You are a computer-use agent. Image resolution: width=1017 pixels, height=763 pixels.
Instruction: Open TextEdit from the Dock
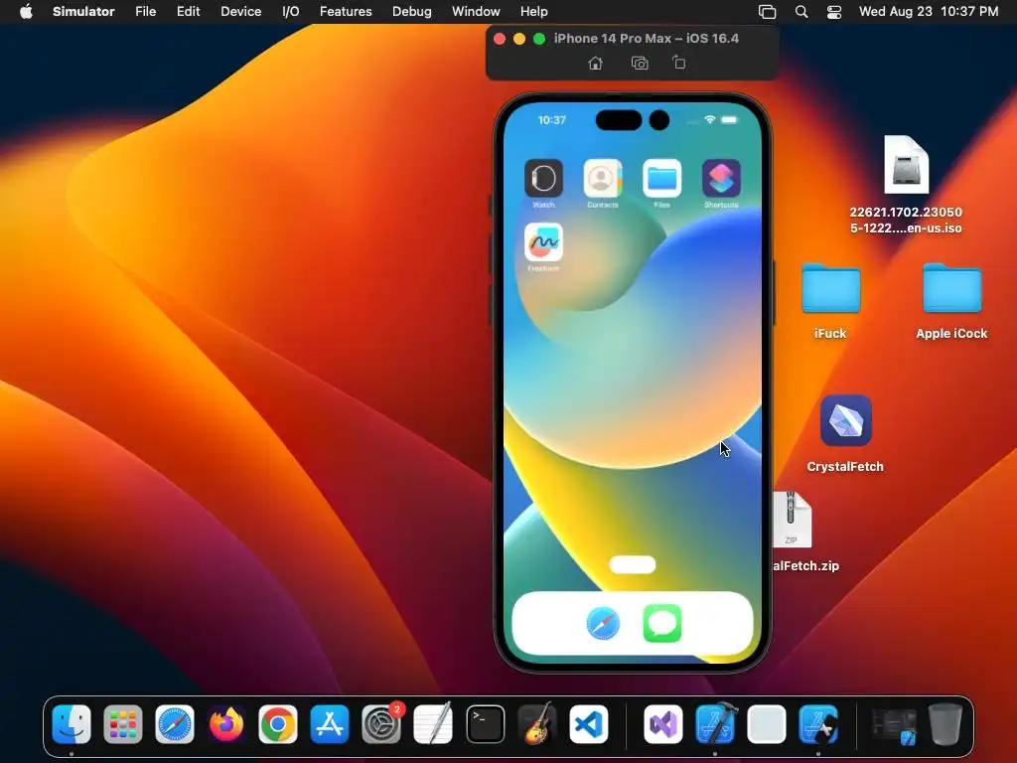pyautogui.click(x=433, y=724)
